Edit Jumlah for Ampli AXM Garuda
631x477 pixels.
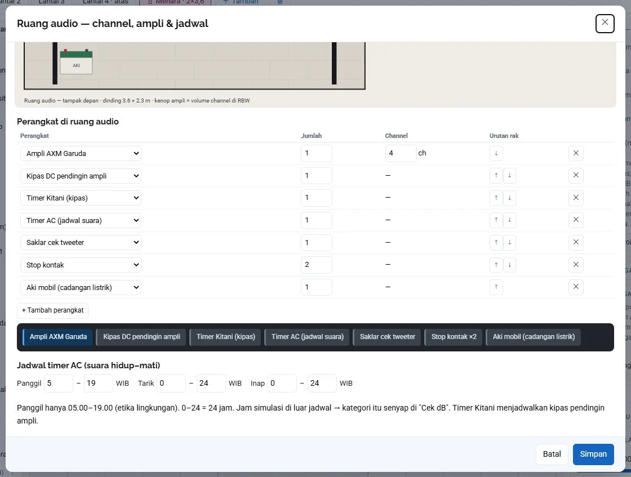tap(316, 153)
